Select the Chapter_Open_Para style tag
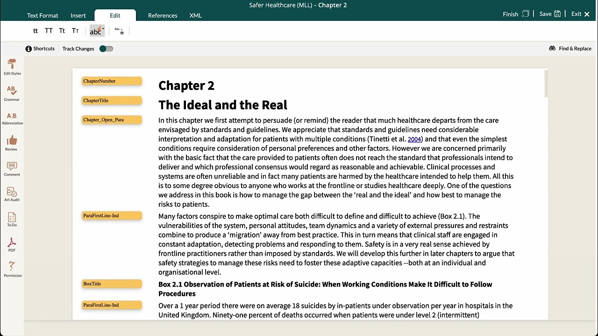 tap(112, 120)
